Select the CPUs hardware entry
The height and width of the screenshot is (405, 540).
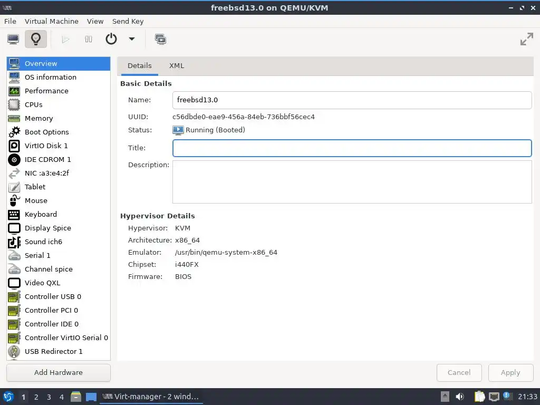tap(59, 105)
